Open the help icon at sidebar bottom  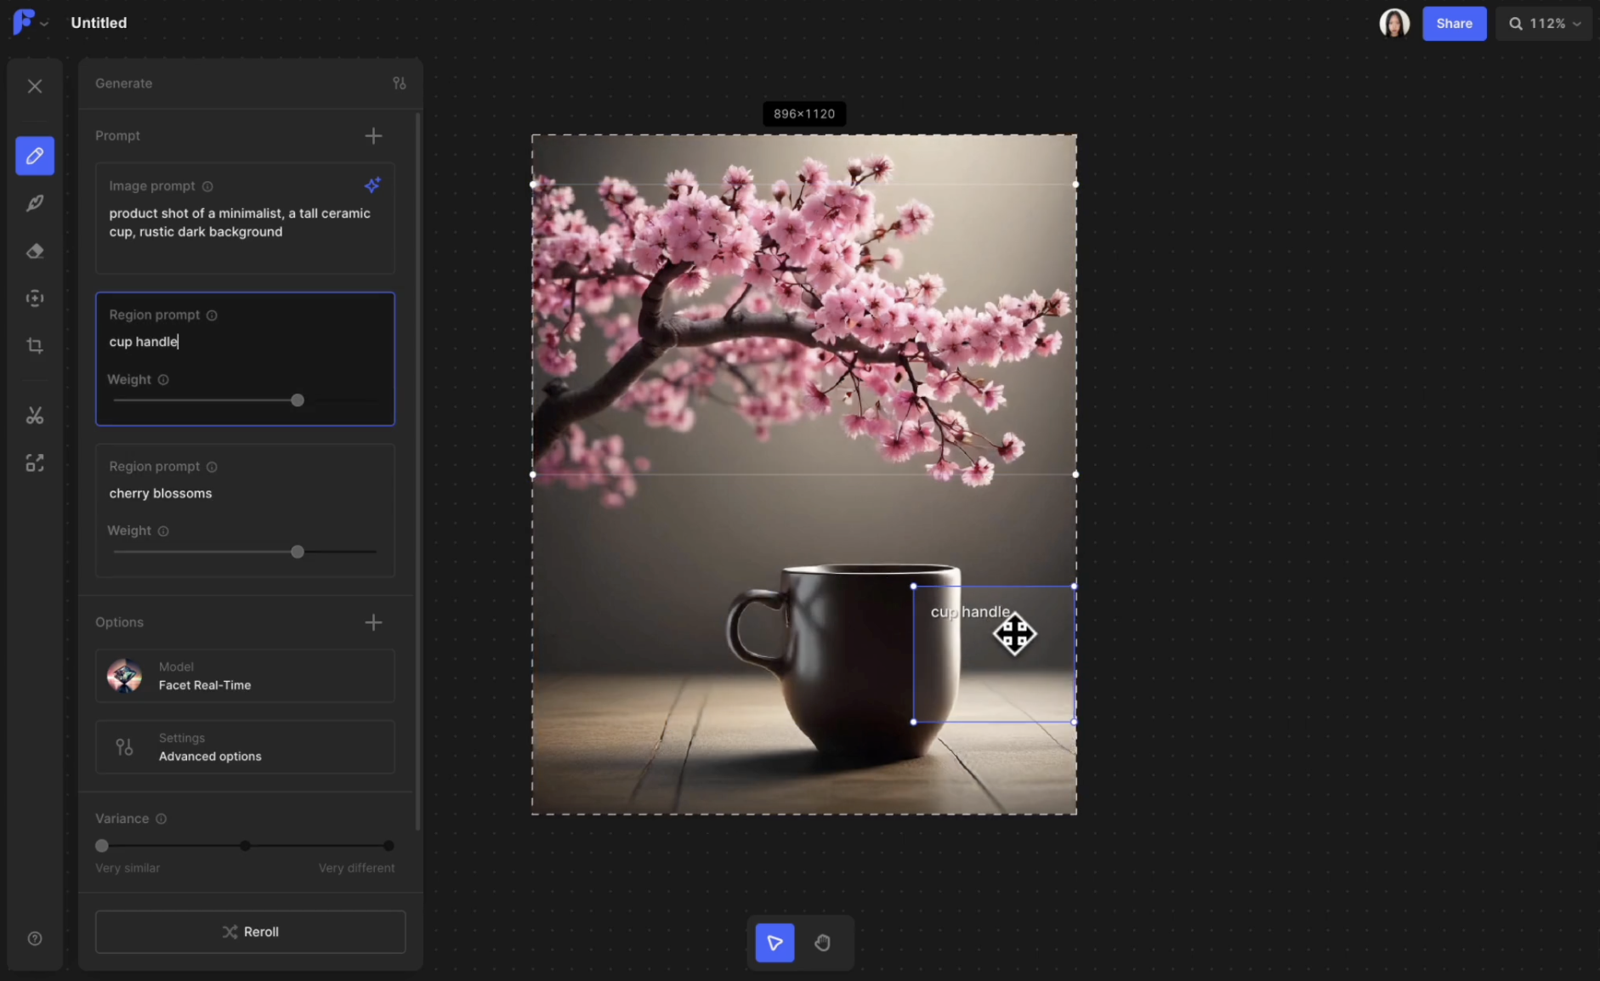click(35, 938)
